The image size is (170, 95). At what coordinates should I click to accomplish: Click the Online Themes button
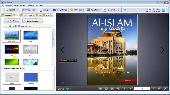[x=32, y=21]
